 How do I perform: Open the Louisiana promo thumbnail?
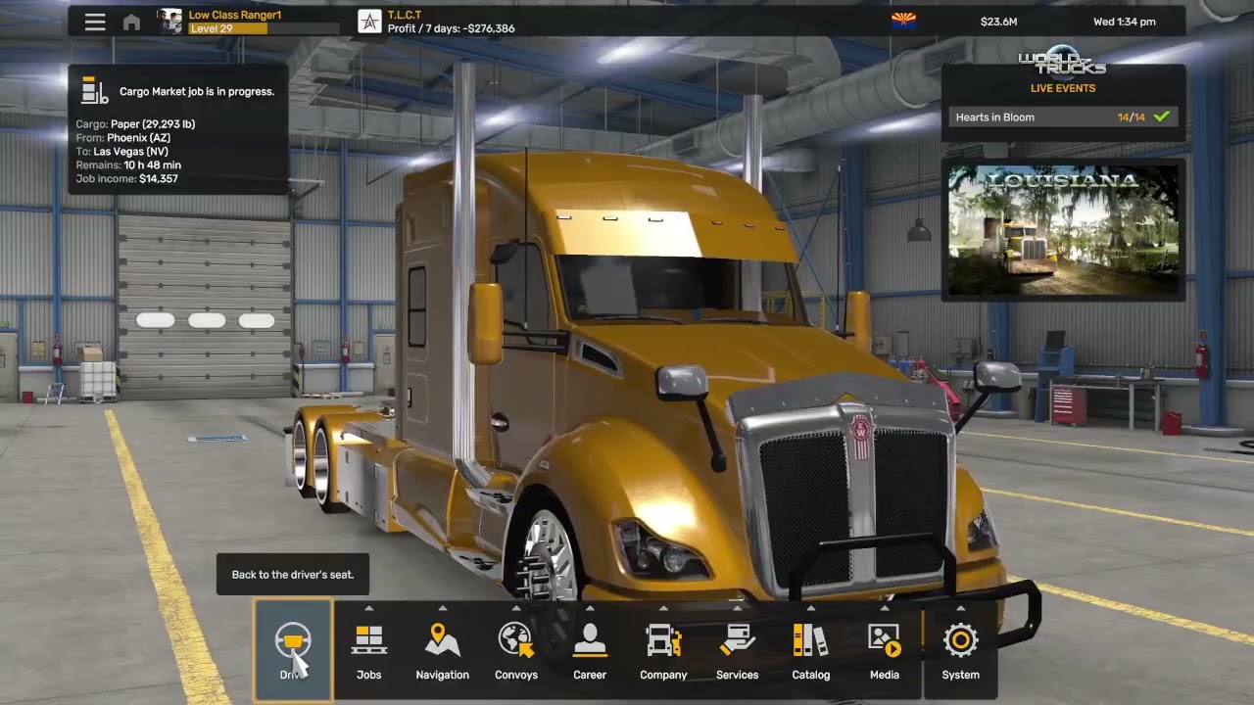pos(1063,230)
